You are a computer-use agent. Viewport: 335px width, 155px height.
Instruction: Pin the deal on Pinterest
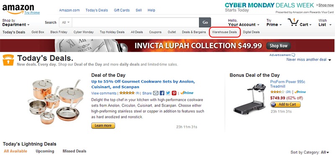click(x=174, y=93)
